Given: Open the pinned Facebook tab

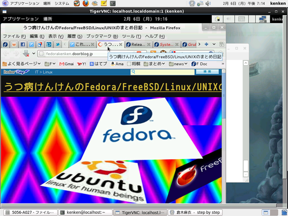Looking at the screenshot, I should [22, 44].
